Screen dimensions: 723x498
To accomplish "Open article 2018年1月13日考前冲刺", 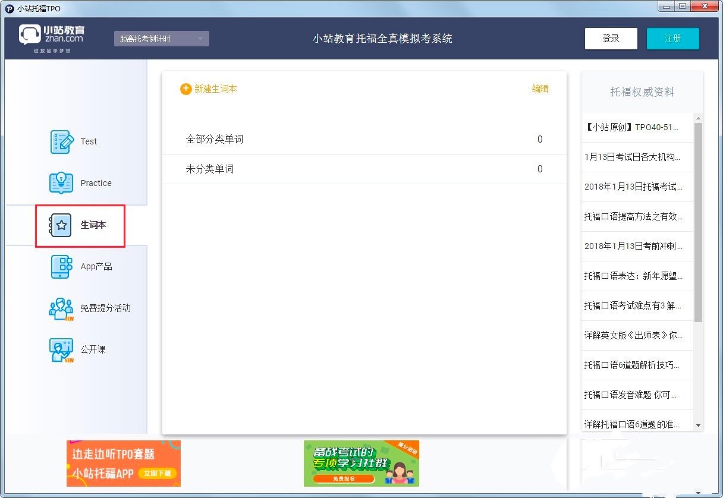I will pos(637,247).
